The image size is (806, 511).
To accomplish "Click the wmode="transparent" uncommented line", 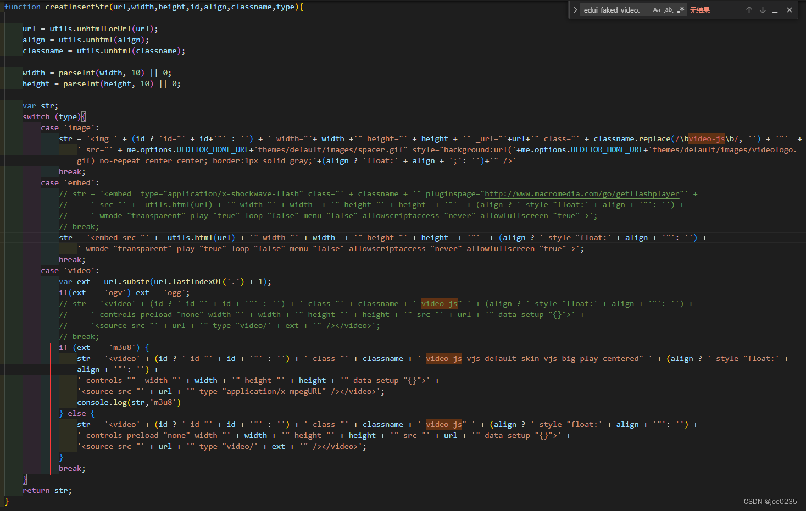I will (x=331, y=248).
